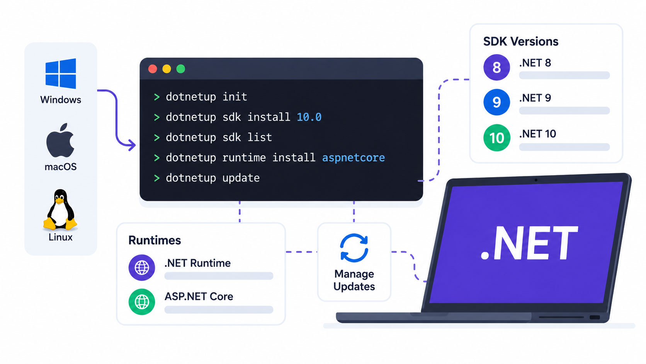Click the green prompt arrow before "dotnetup update"
The image size is (646, 364).
tap(156, 178)
